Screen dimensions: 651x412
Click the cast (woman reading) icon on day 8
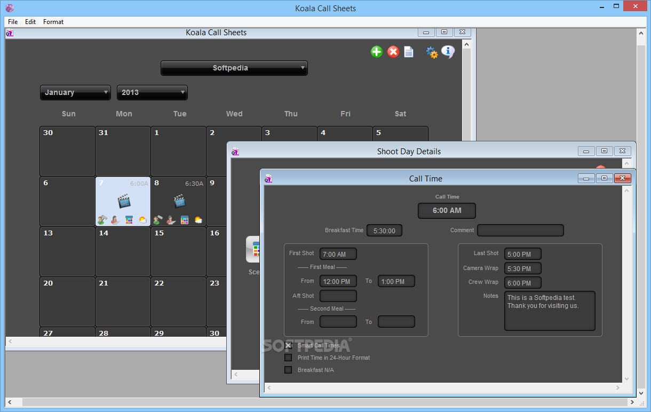(x=171, y=219)
